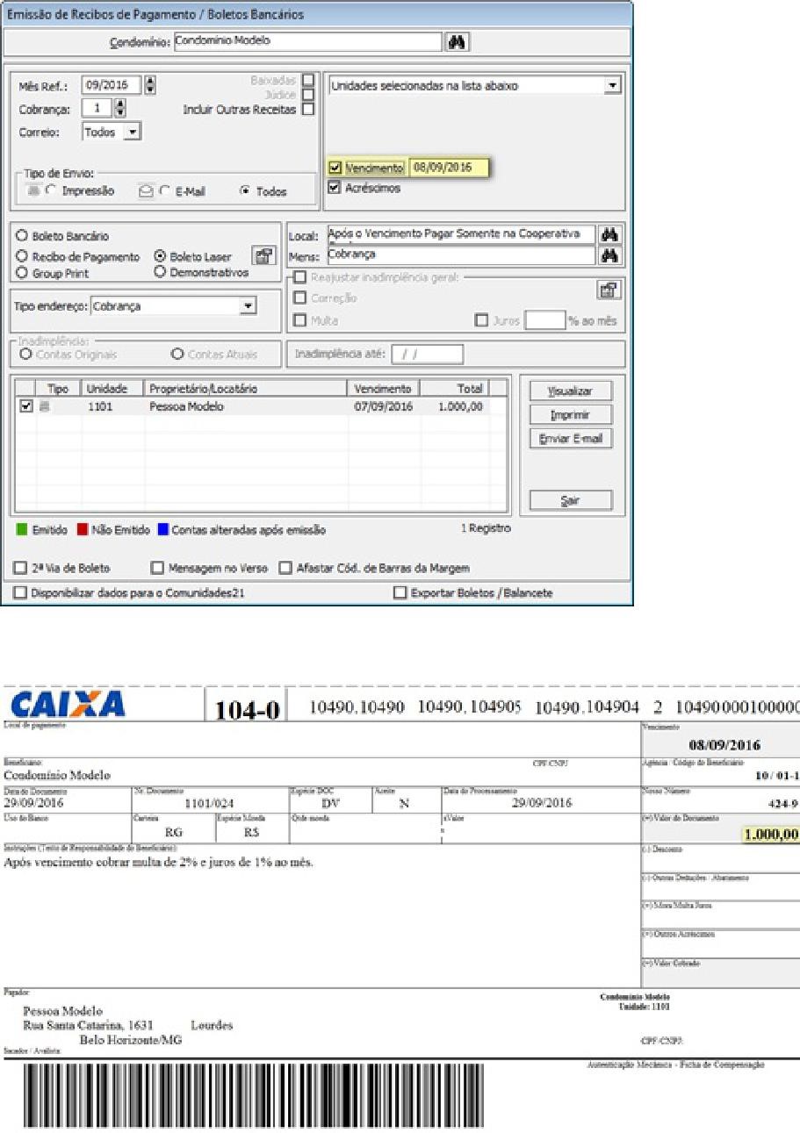This screenshot has width=800, height=1133.
Task: Focus the Condomínio name field
Action: pos(307,42)
